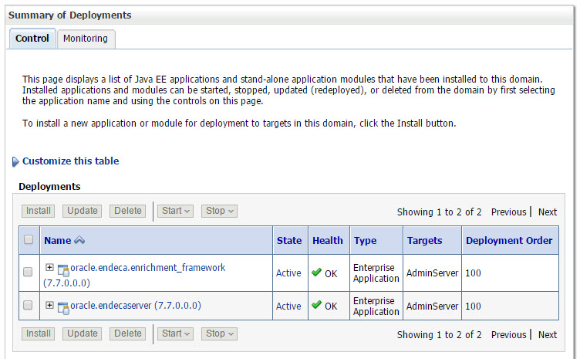The height and width of the screenshot is (359, 580).
Task: Check the oracle.endecaserver row checkbox
Action: [x=28, y=305]
